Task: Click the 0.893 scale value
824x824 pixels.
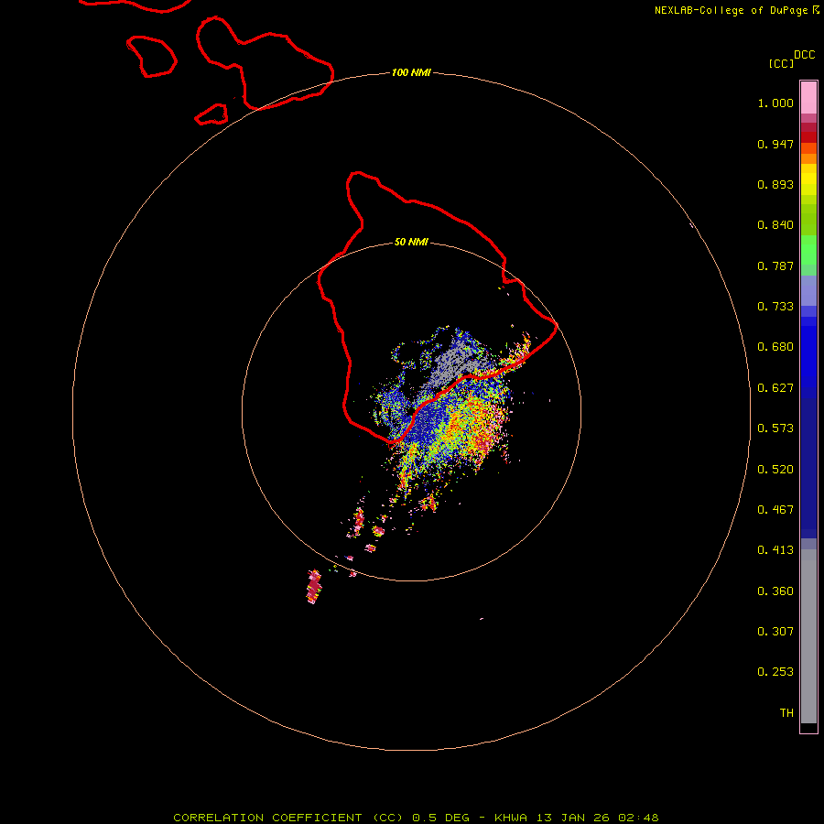Action: (x=775, y=184)
